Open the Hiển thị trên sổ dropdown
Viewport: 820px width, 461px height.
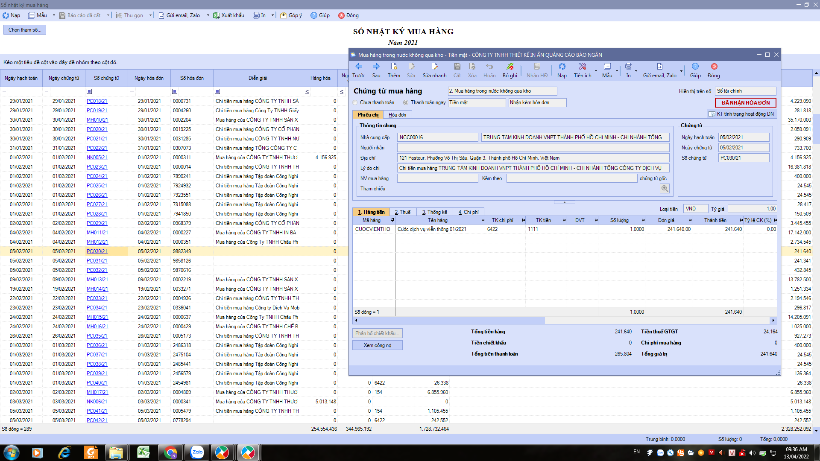746,91
